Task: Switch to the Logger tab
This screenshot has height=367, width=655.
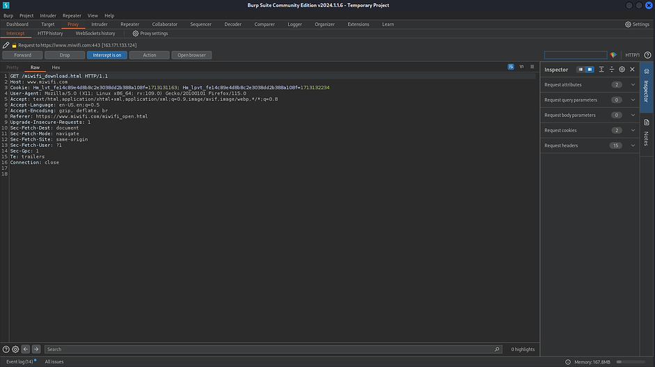Action: (294, 24)
